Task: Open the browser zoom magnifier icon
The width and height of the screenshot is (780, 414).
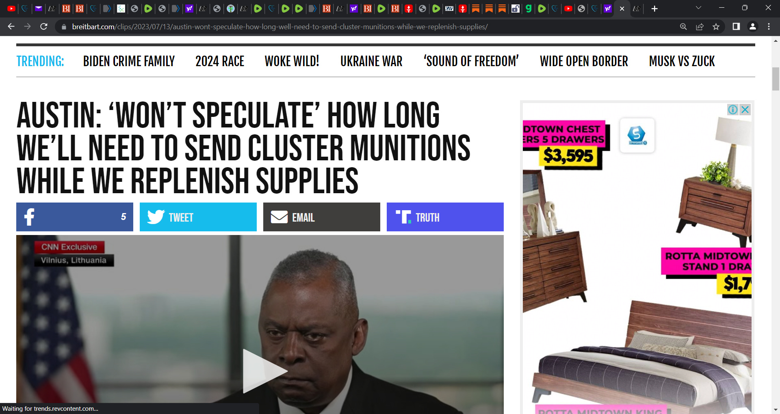Action: [683, 27]
